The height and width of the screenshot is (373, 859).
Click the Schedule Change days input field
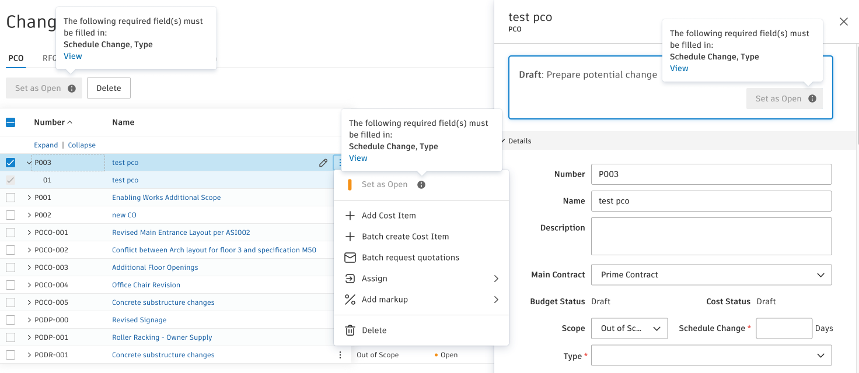[x=784, y=329]
